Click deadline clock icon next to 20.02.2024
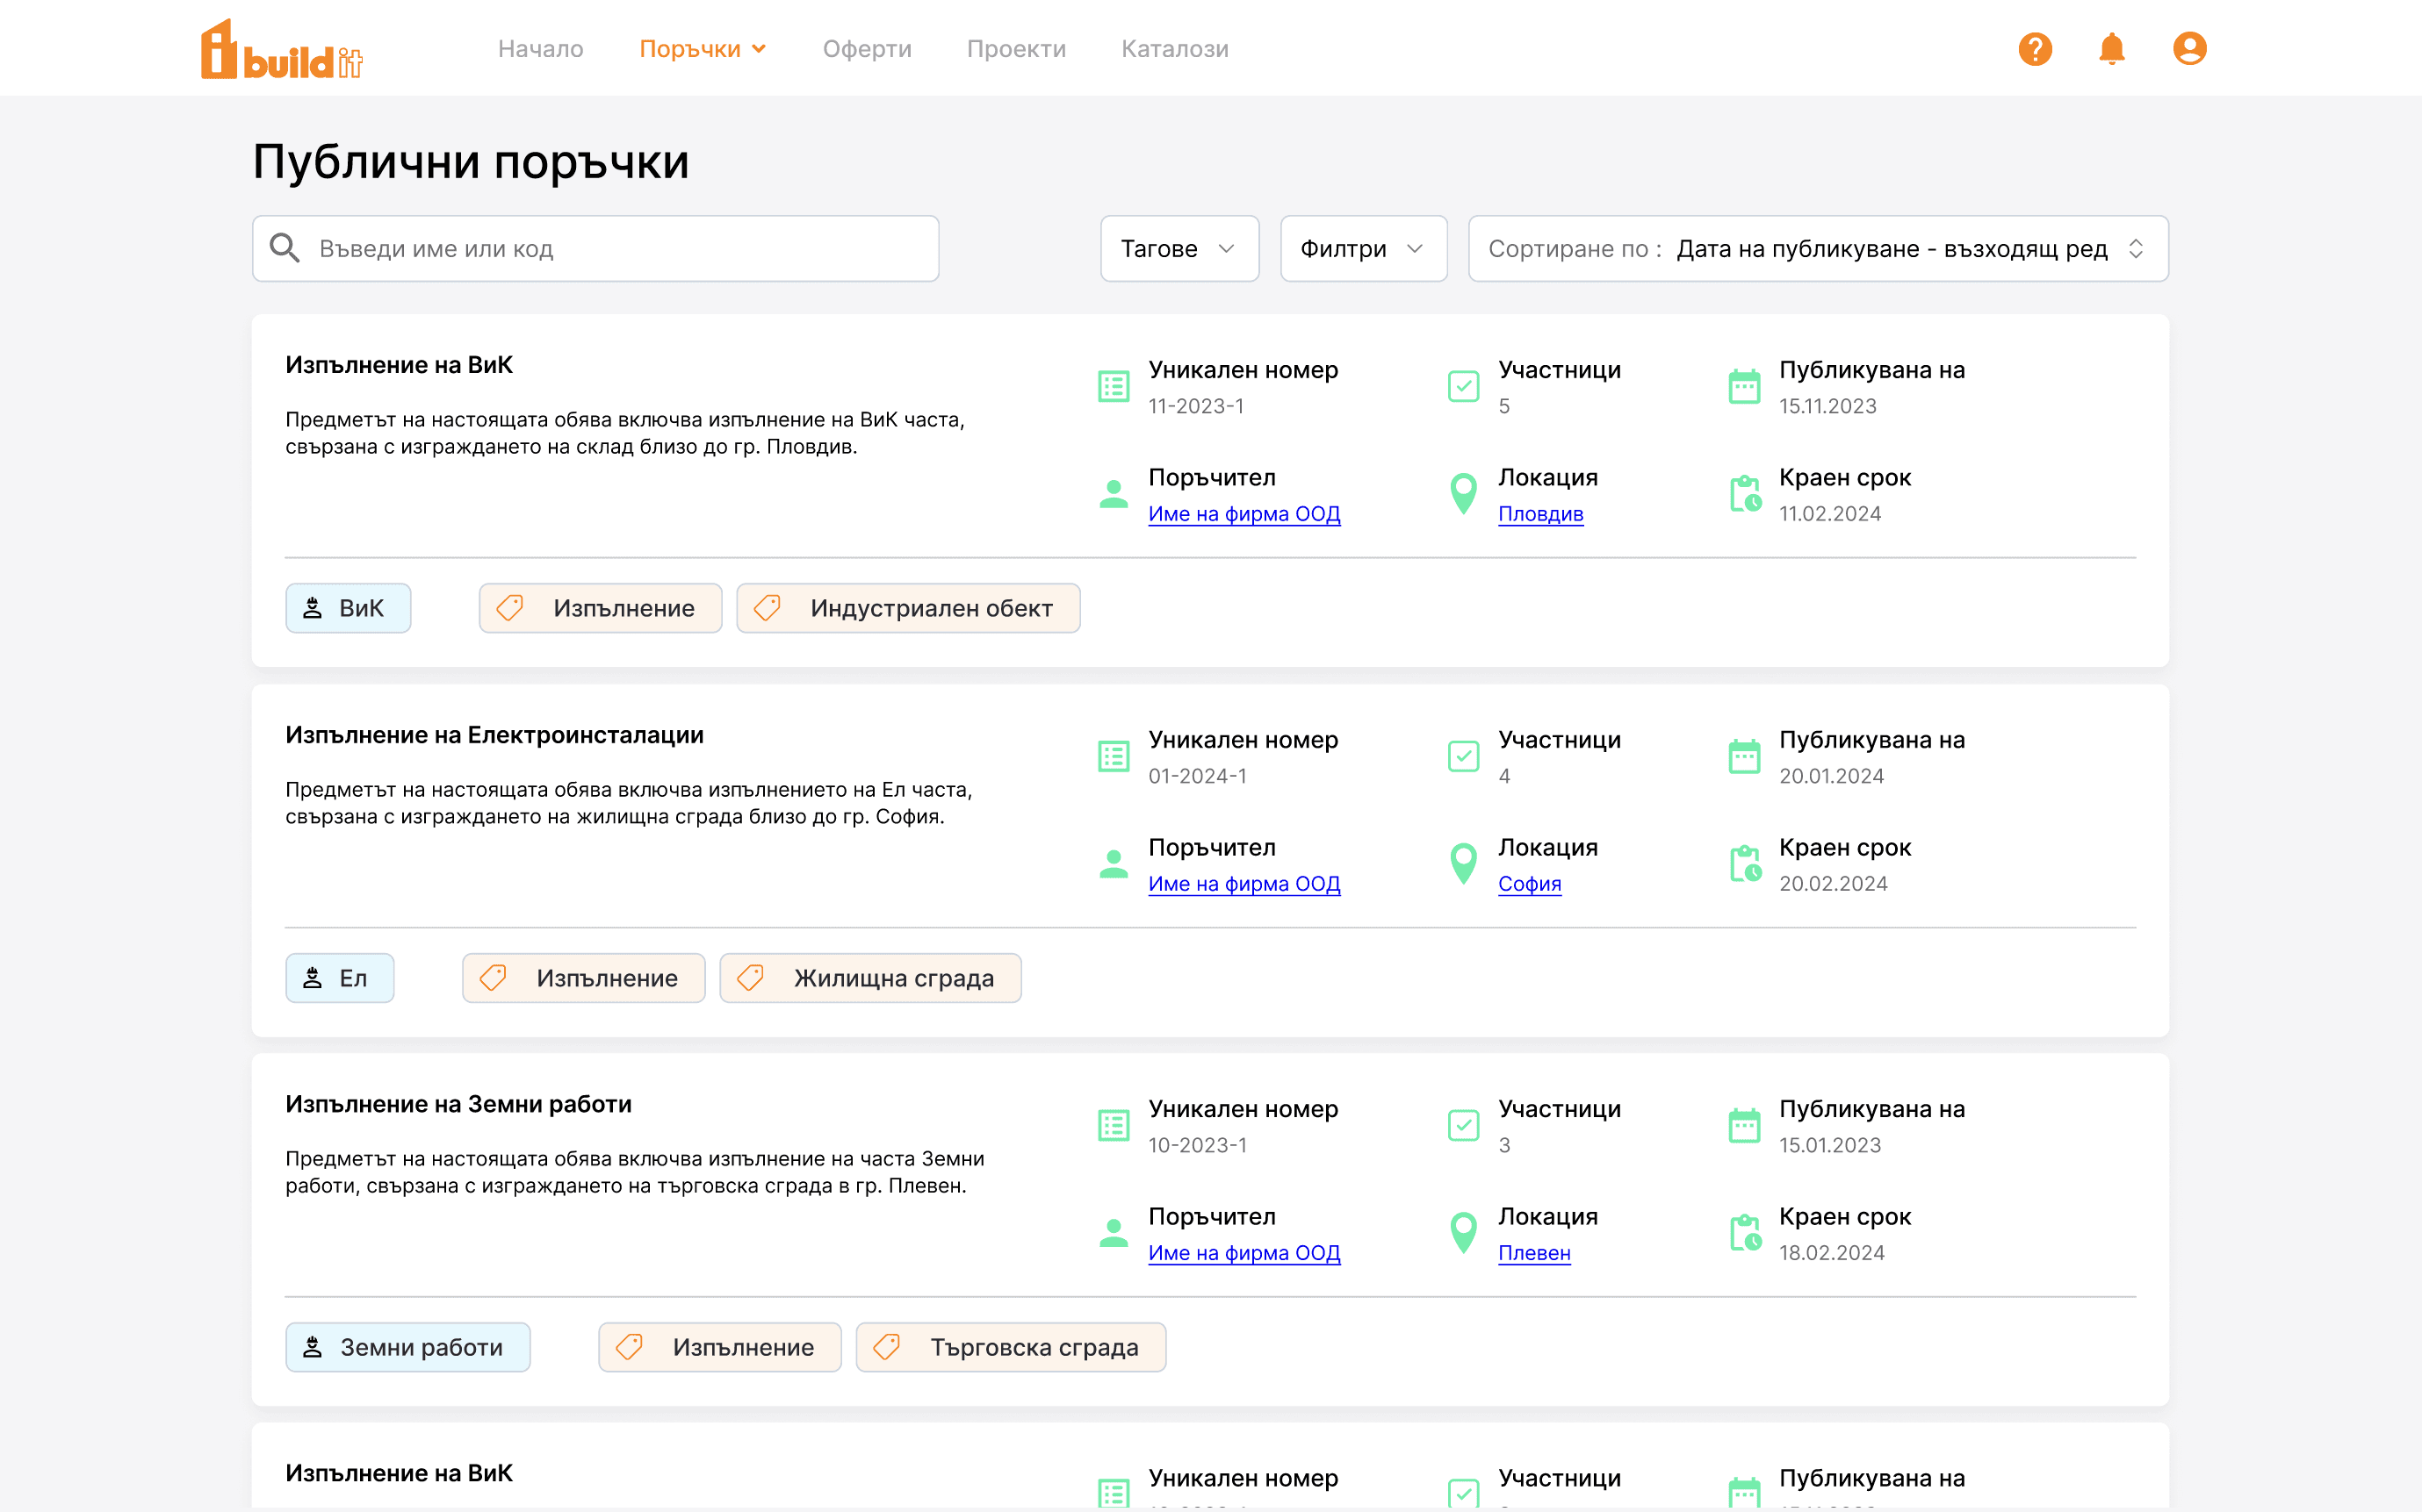Viewport: 2422px width, 1512px height. pyautogui.click(x=1746, y=864)
